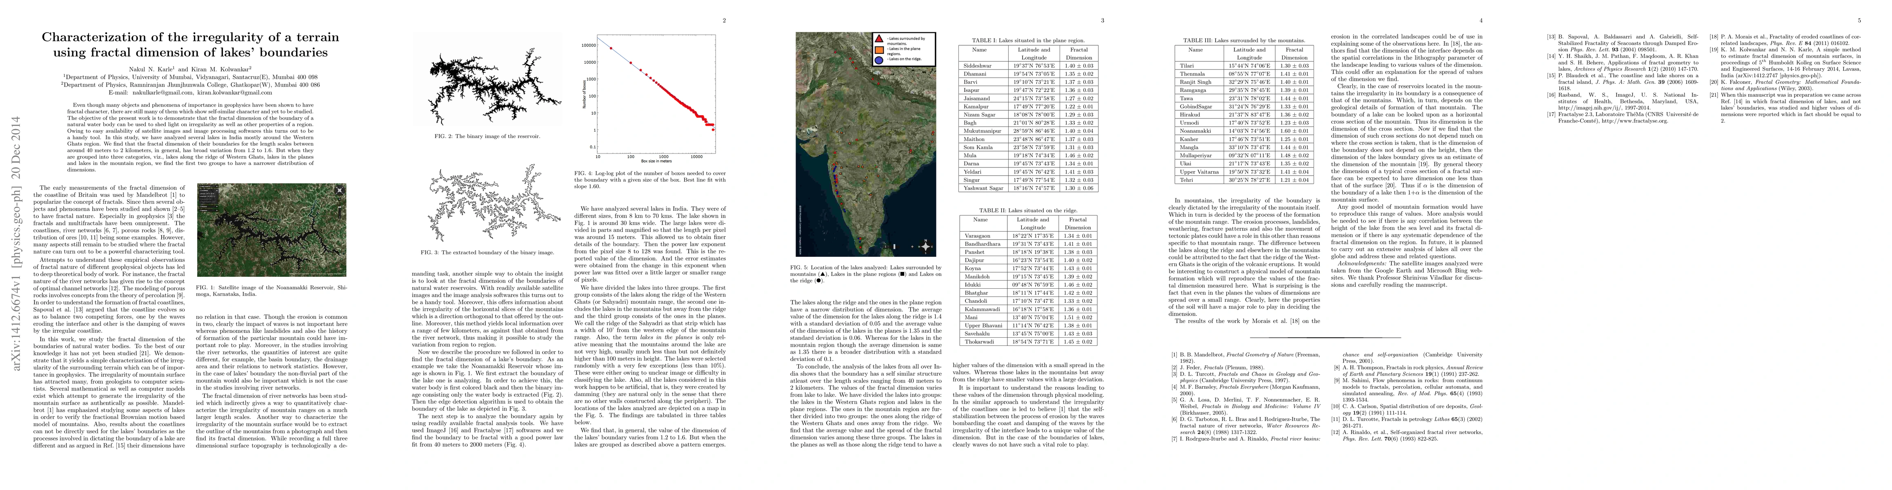Expand the Map source dropdown
The image size is (1892, 490).
(217, 187)
